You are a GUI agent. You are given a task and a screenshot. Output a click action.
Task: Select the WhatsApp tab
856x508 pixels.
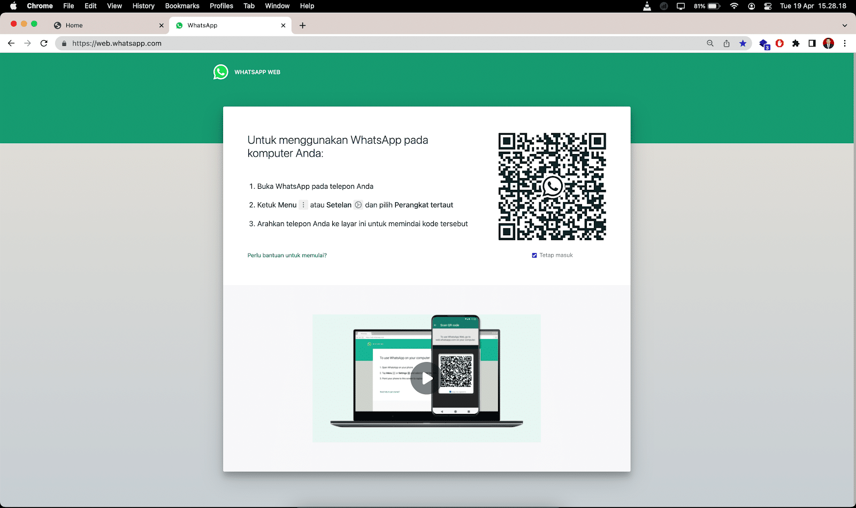pyautogui.click(x=230, y=25)
